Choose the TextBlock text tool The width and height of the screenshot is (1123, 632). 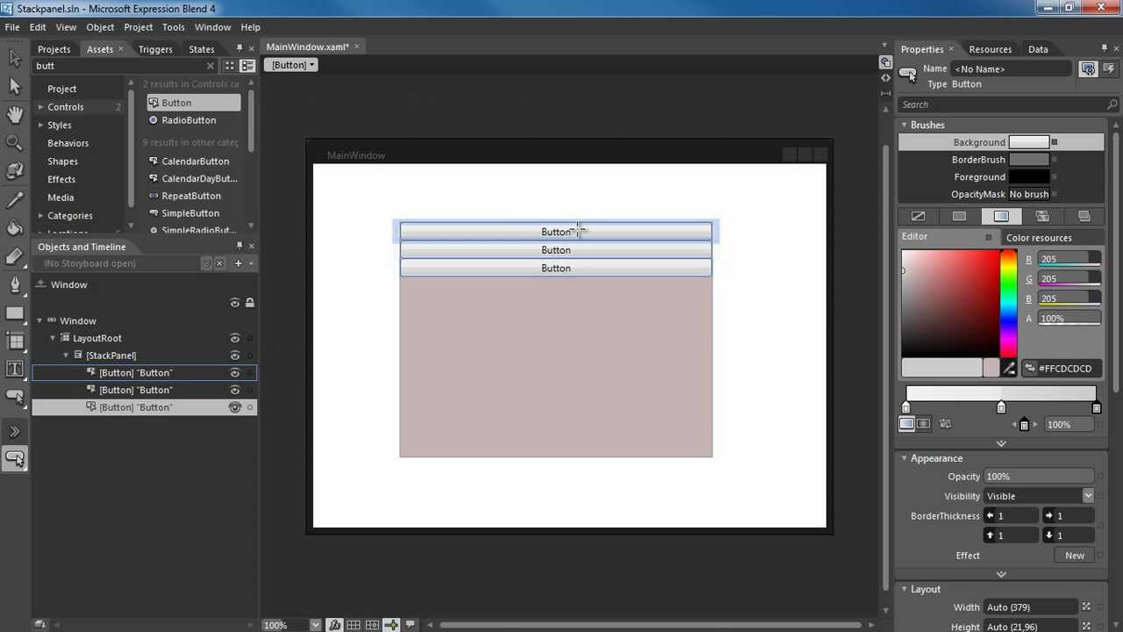14,370
